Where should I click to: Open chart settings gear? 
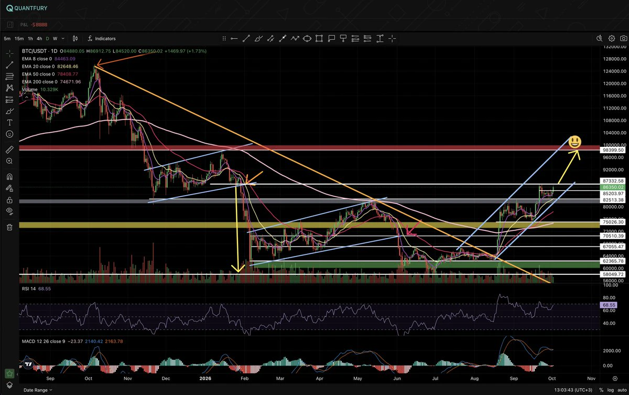click(612, 38)
